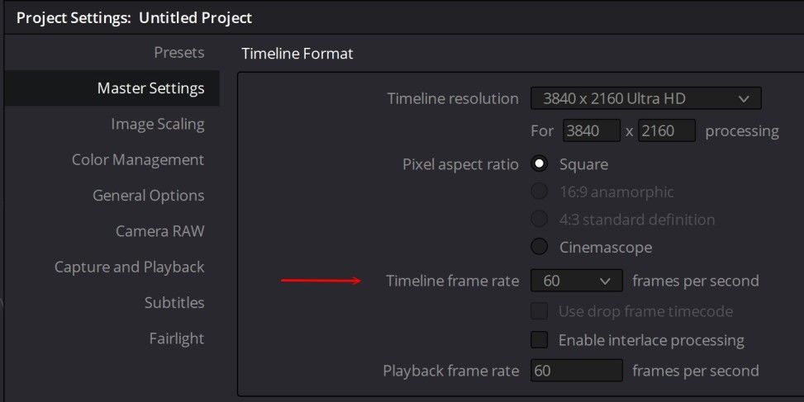Click the processing width field showing 3840
The image size is (804, 402).
pos(592,130)
